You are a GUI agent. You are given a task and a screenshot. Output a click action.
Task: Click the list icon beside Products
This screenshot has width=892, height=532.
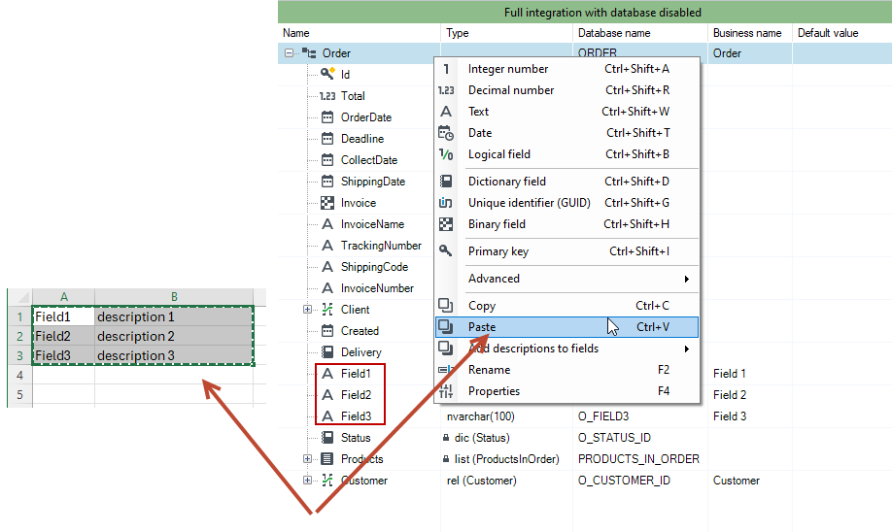click(327, 458)
